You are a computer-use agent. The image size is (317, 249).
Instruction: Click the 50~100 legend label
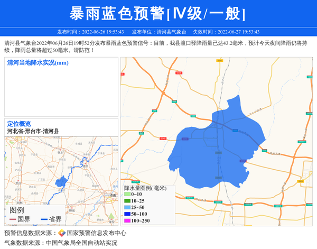point(139,214)
